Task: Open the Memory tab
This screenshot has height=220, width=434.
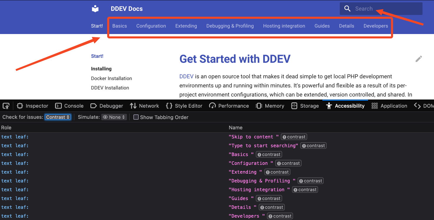Action: 270,106
